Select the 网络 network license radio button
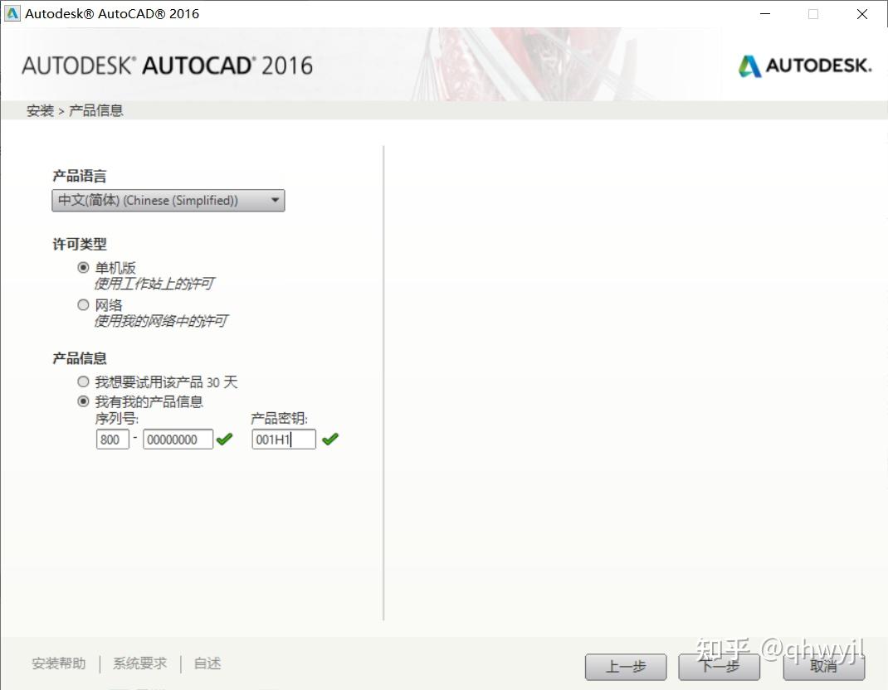Image resolution: width=888 pixels, height=690 pixels. pos(83,305)
